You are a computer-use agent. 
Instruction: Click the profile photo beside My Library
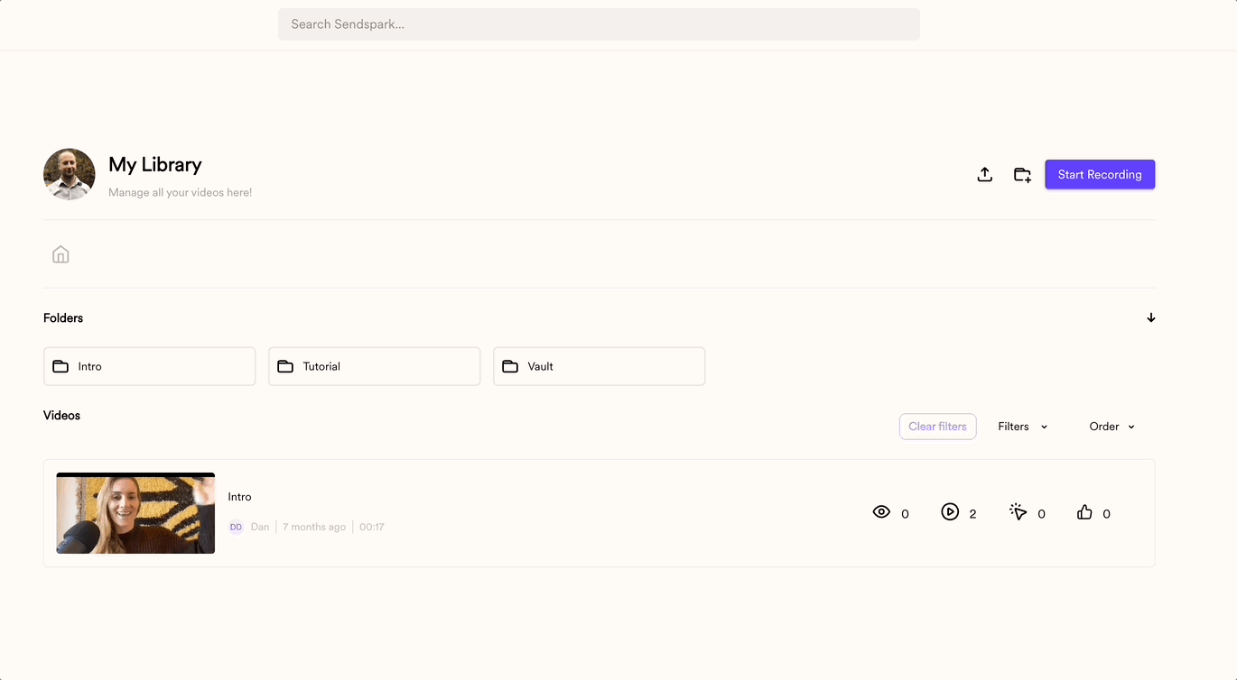click(70, 174)
